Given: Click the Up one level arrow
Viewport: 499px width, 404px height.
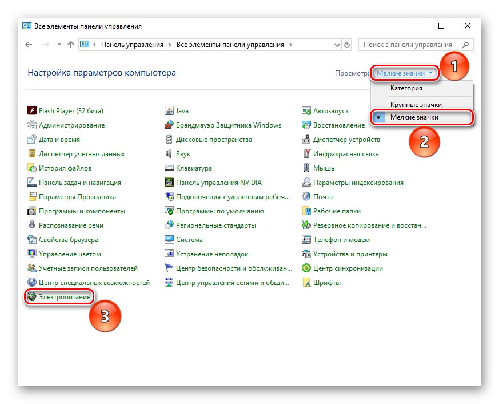Looking at the screenshot, I should tap(71, 45).
